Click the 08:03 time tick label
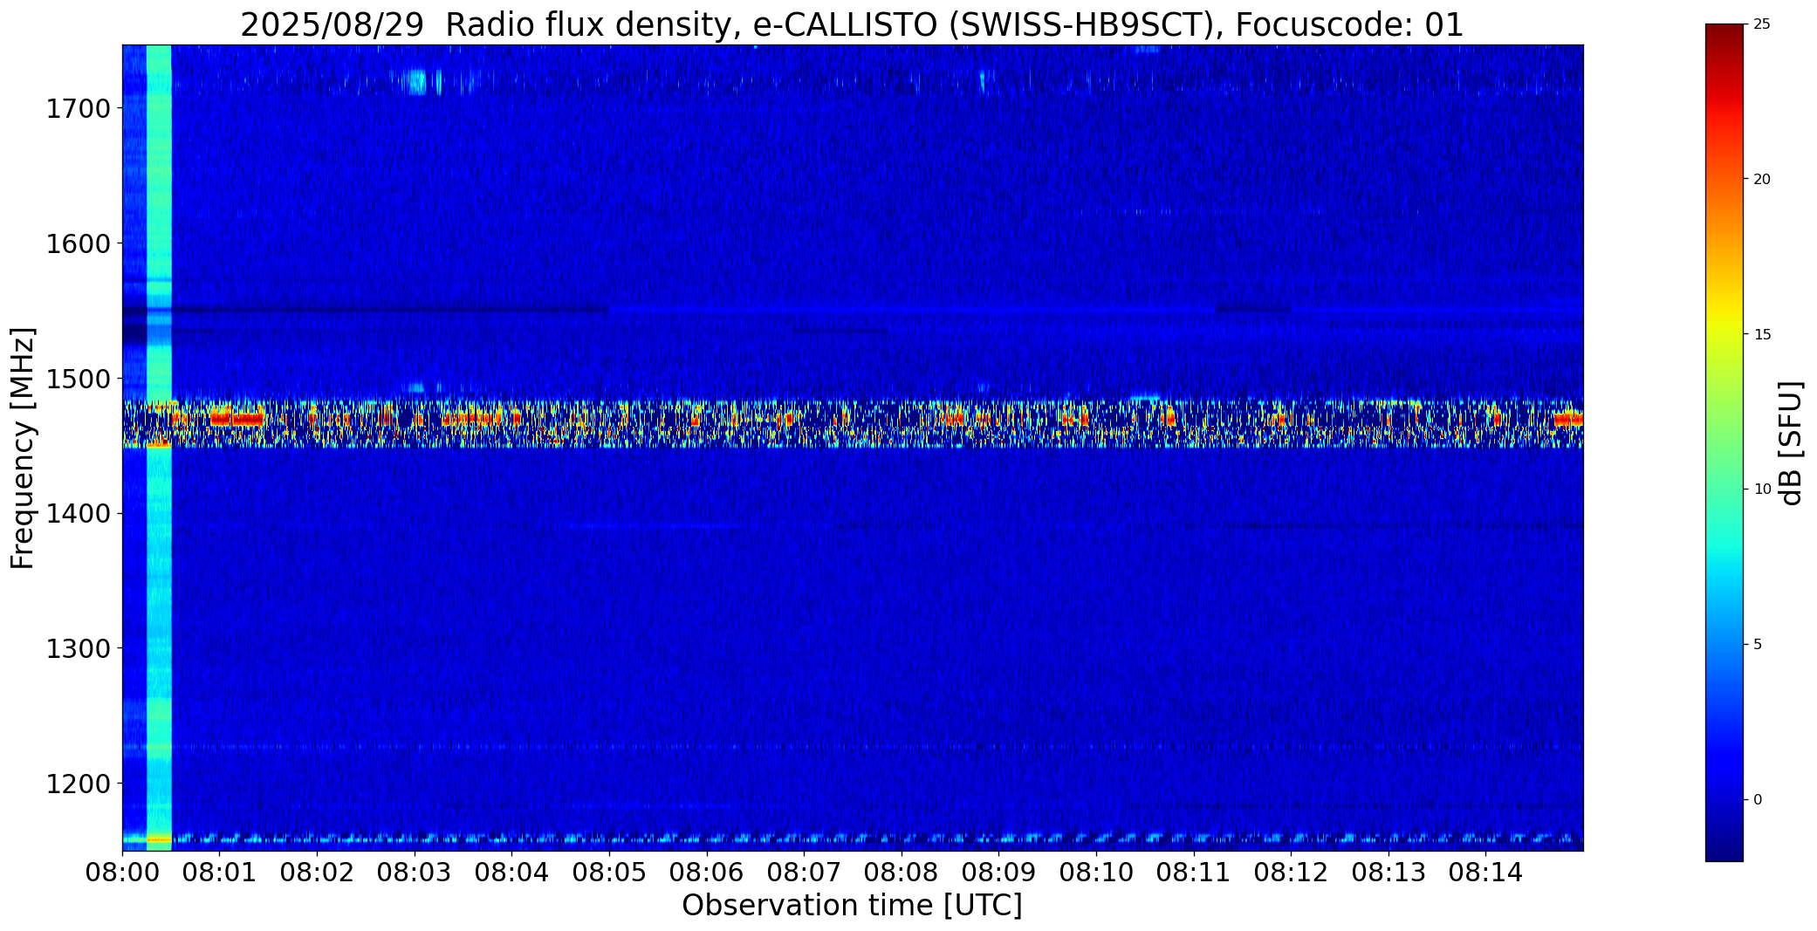1817x931 pixels. [415, 872]
